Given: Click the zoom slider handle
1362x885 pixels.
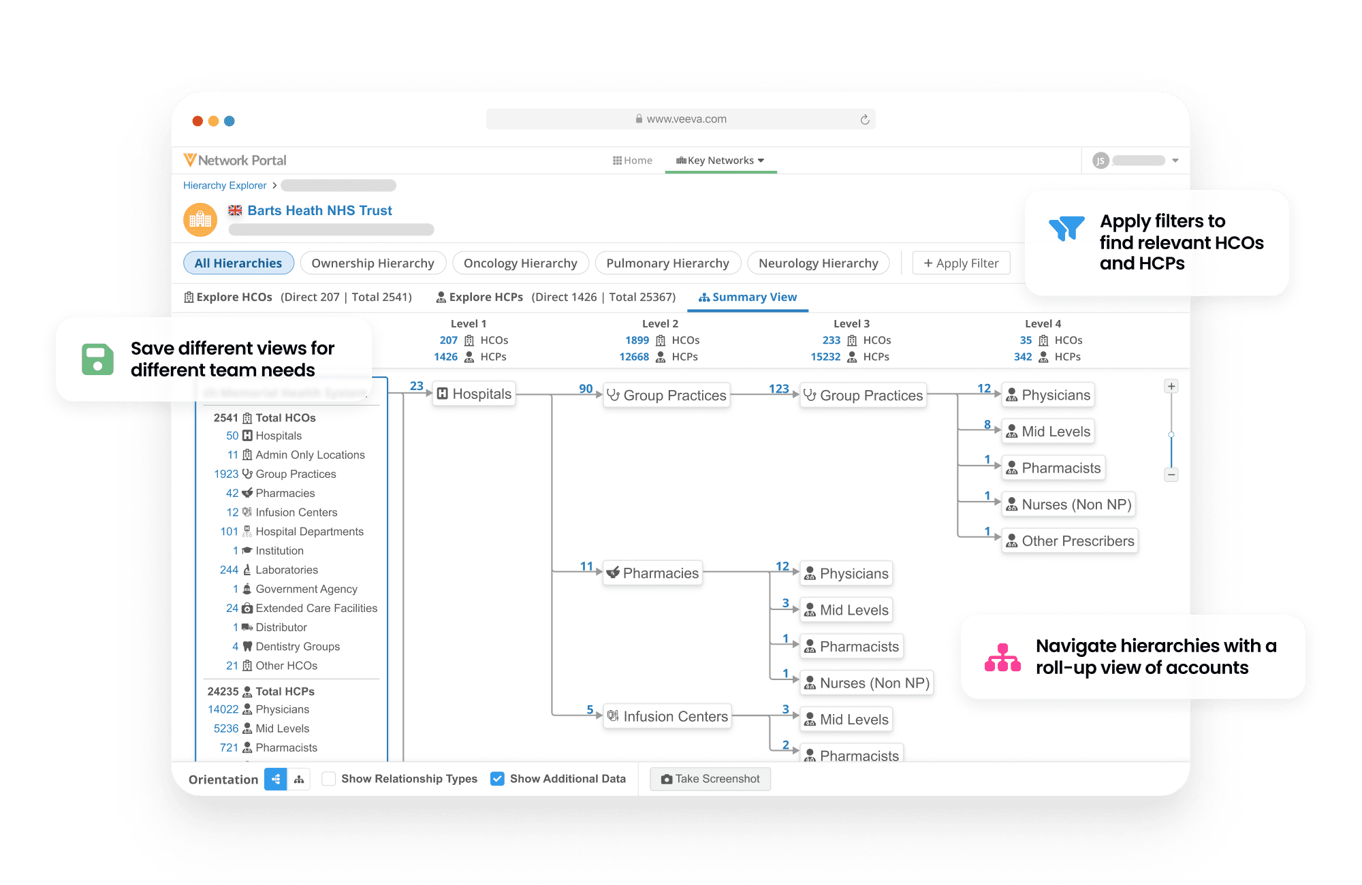Looking at the screenshot, I should point(1171,434).
